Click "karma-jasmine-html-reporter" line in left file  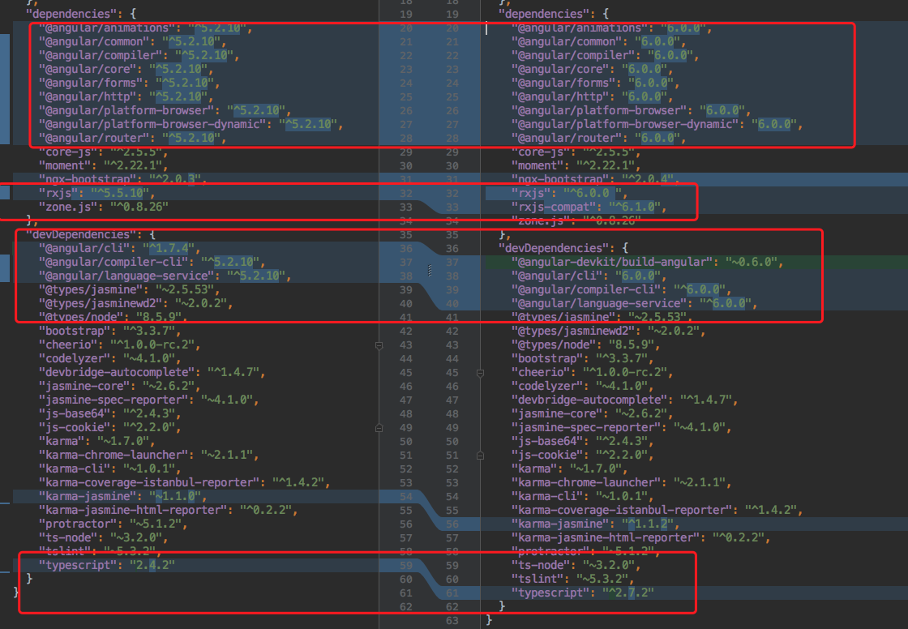coord(168,511)
